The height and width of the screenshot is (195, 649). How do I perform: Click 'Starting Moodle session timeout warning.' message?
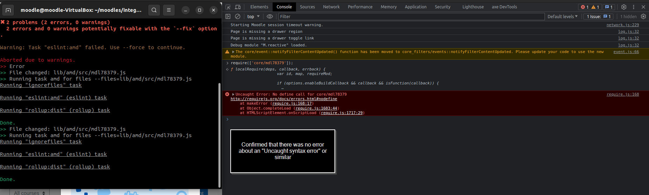(x=276, y=25)
